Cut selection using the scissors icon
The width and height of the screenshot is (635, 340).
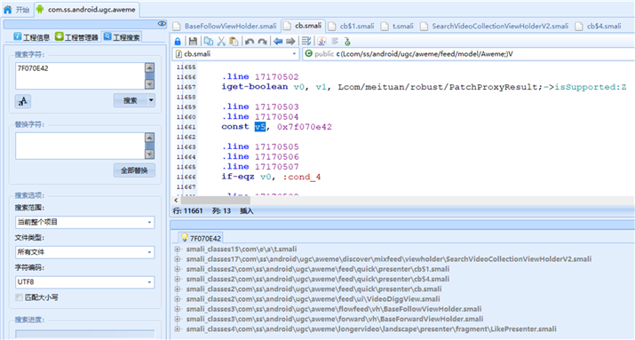point(221,42)
